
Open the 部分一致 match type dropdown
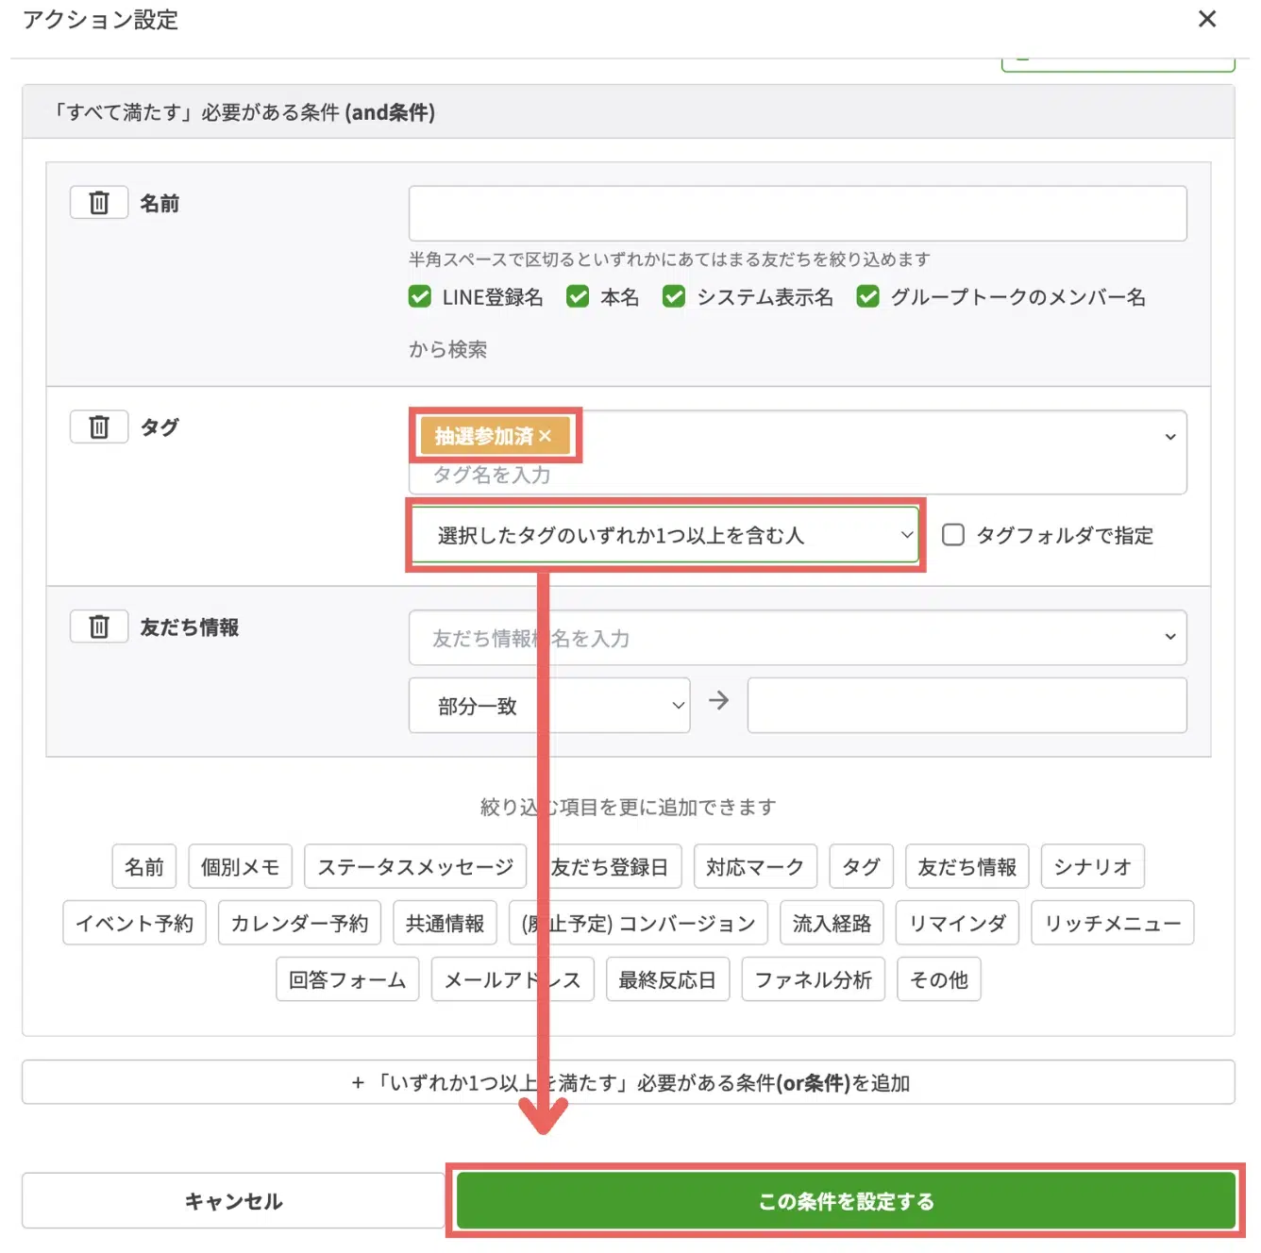(549, 706)
